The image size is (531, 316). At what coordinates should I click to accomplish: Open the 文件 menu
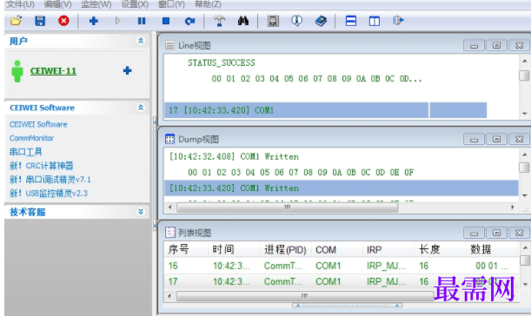coord(20,4)
